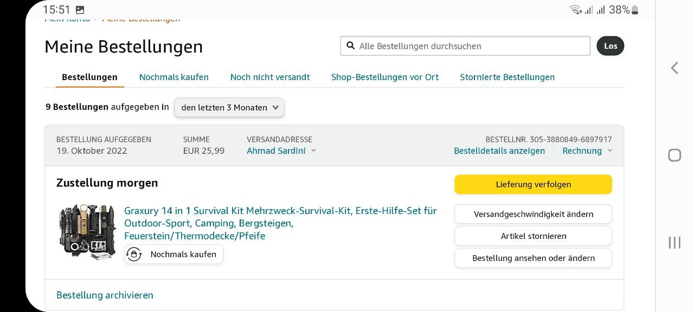
Task: Tap the Wi-Fi icon in status bar
Action: click(x=575, y=10)
